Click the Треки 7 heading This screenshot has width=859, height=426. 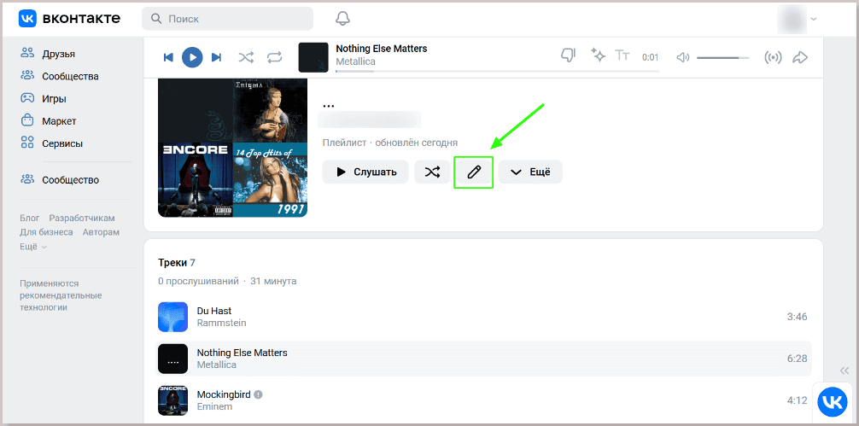click(x=177, y=263)
